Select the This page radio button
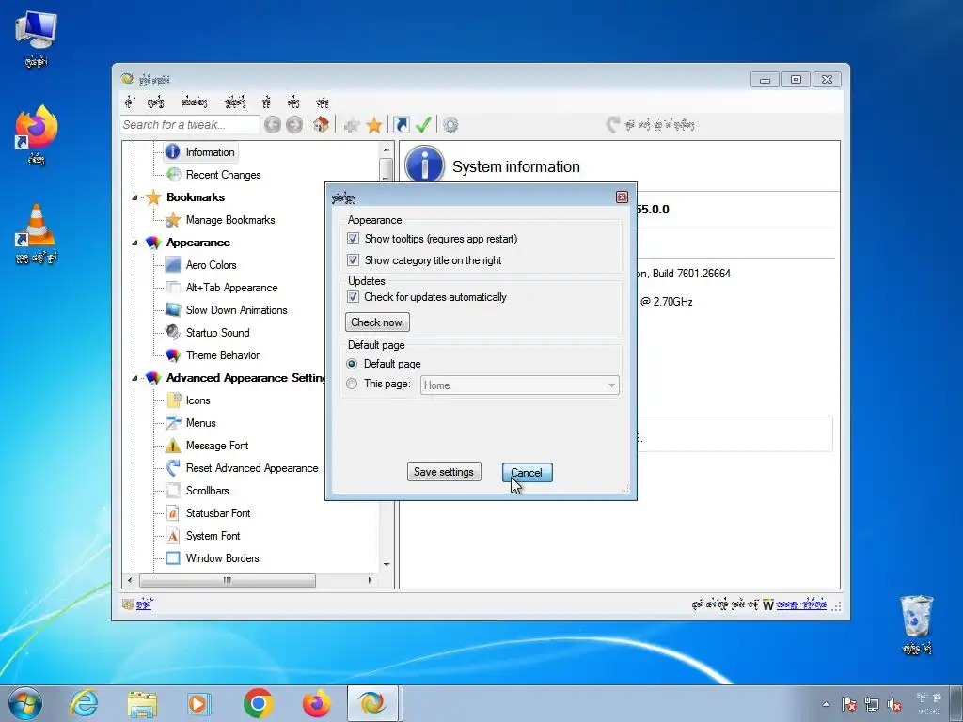This screenshot has height=722, width=963. tap(352, 384)
